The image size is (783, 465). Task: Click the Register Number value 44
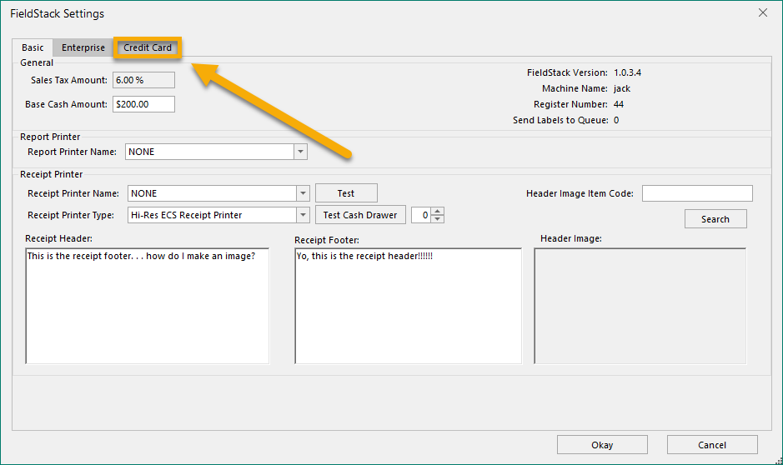click(618, 104)
